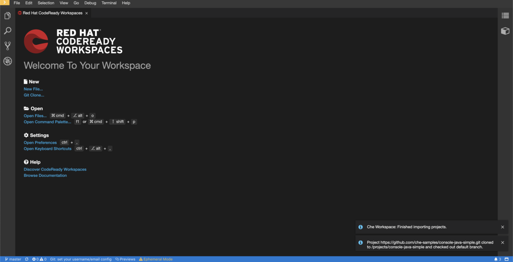Close the Red Hat CodeReady Workspaces tab
The height and width of the screenshot is (262, 513).
(87, 13)
